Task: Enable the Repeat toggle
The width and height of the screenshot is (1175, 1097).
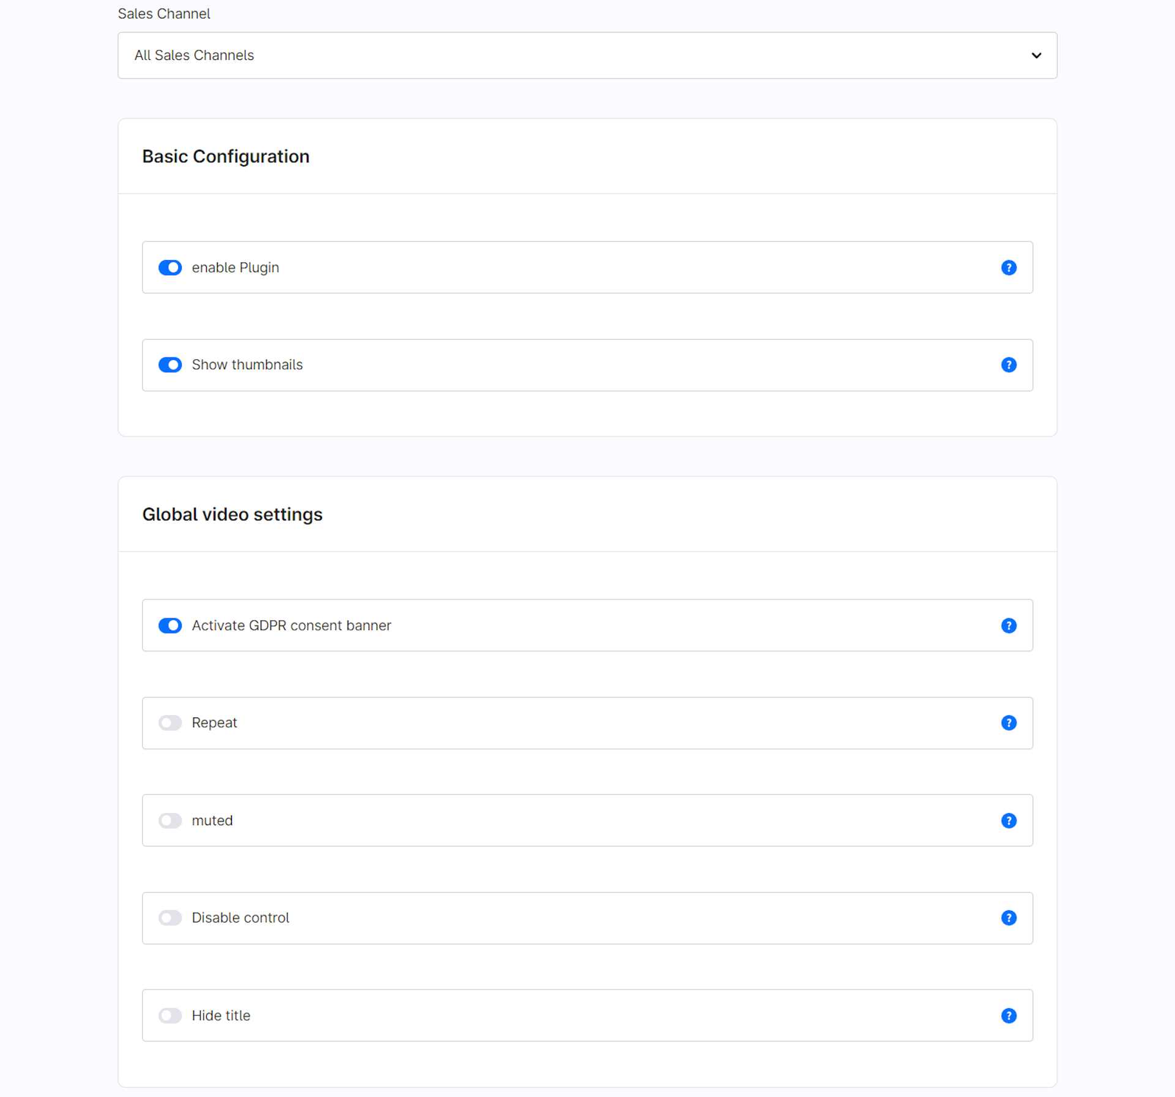Action: 170,723
